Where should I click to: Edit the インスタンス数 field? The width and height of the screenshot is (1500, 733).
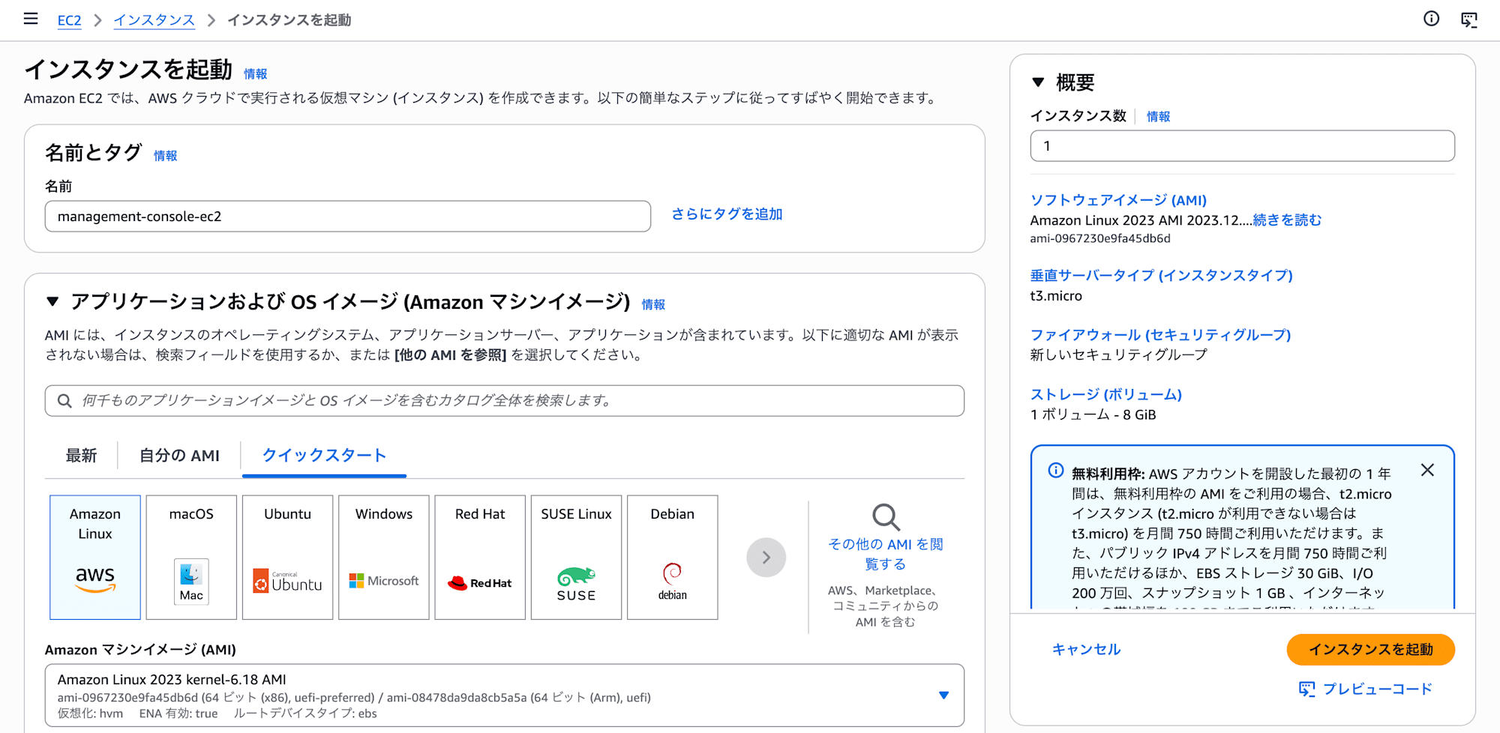(x=1242, y=146)
